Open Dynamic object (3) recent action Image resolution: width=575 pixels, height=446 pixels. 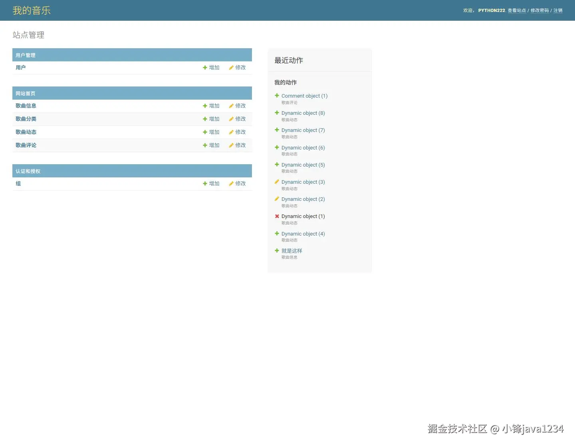point(303,182)
